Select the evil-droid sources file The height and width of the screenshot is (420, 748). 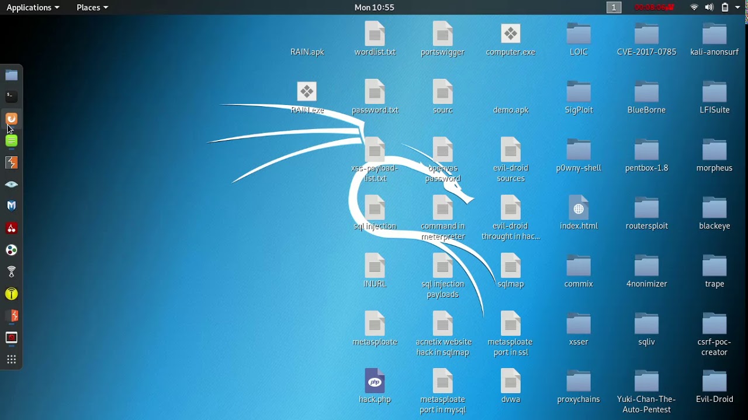pos(511,160)
